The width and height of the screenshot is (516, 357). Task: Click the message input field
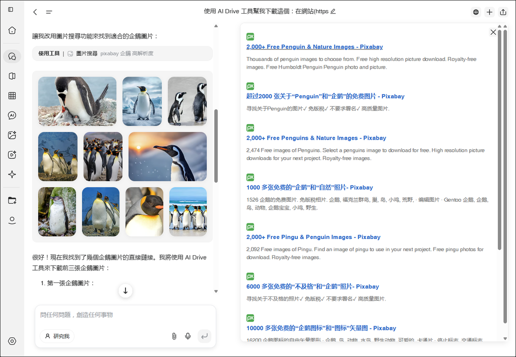click(125, 315)
